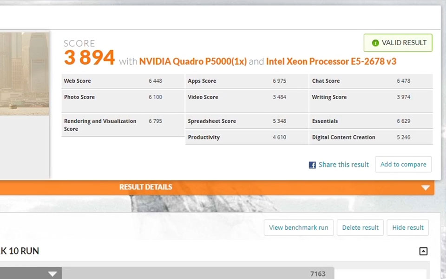Select the Productivity label
446x279 pixels.
point(204,138)
